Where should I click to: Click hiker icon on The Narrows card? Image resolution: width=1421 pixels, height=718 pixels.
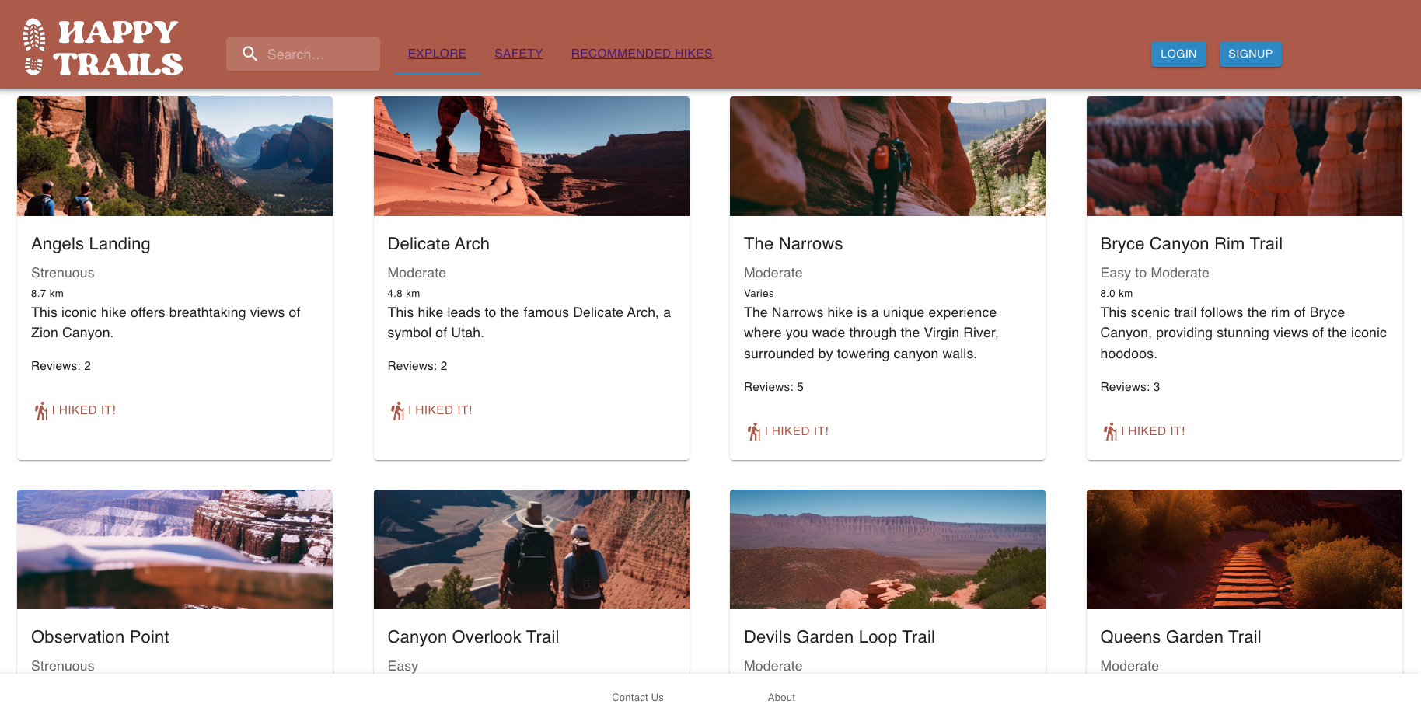[753, 432]
